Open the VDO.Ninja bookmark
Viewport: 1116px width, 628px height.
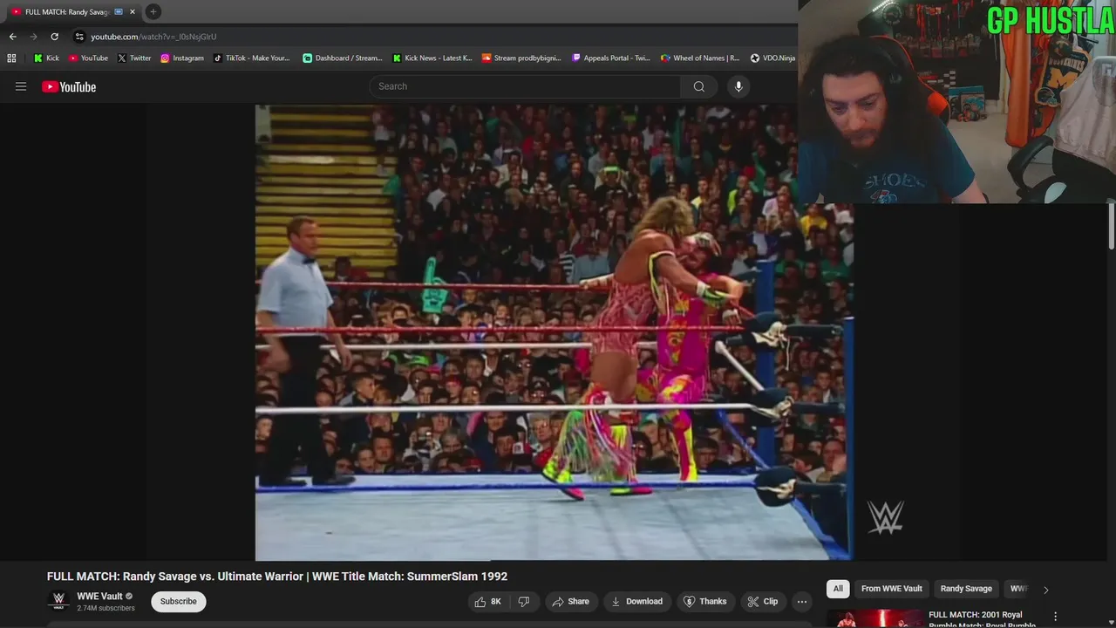(772, 58)
